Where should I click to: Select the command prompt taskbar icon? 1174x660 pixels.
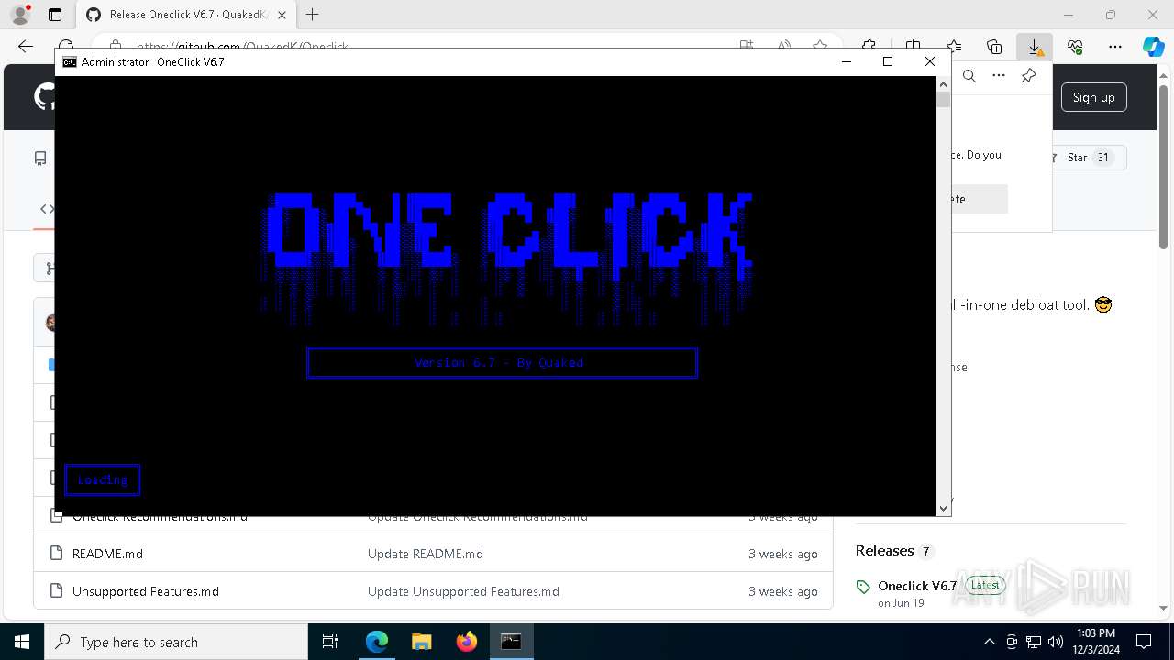(511, 642)
